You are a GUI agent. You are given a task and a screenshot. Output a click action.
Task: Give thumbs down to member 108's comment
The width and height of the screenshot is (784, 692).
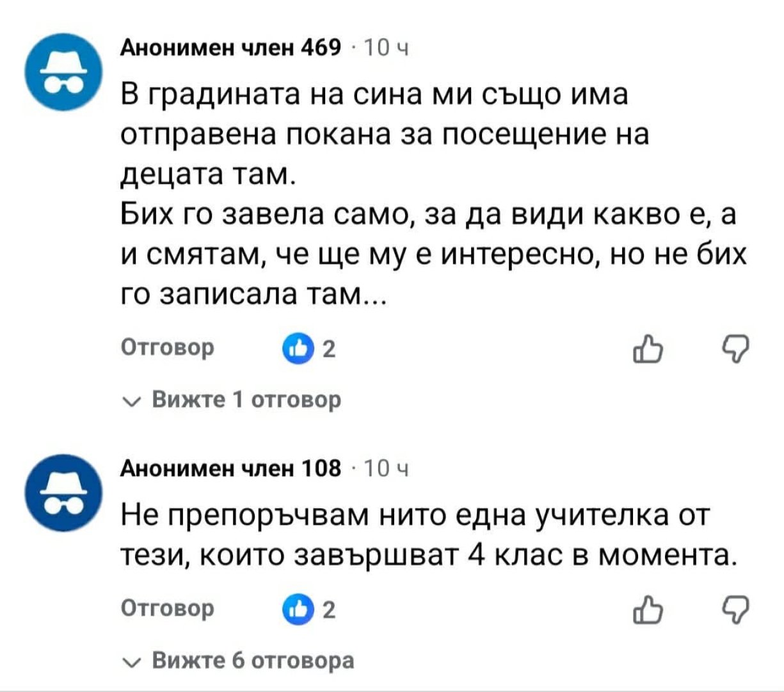pos(733,609)
